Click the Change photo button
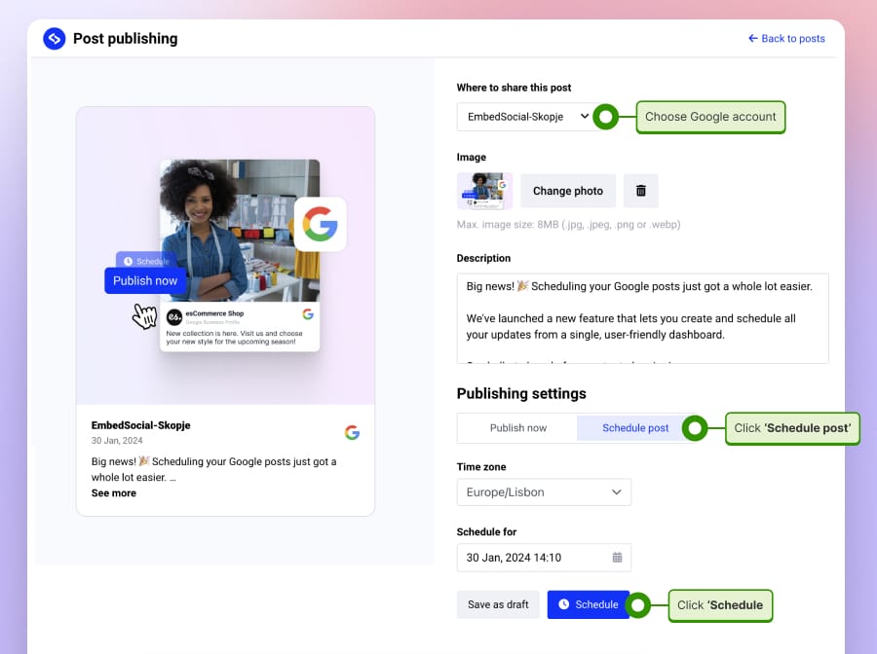877x654 pixels. point(567,191)
